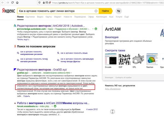The image size is (164, 117).
Task: Open search settings slider icon
Action: (119, 11)
